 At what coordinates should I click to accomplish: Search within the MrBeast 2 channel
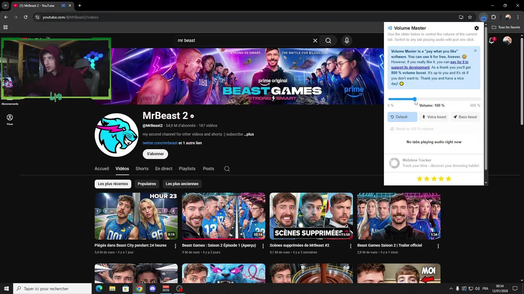[x=227, y=169]
